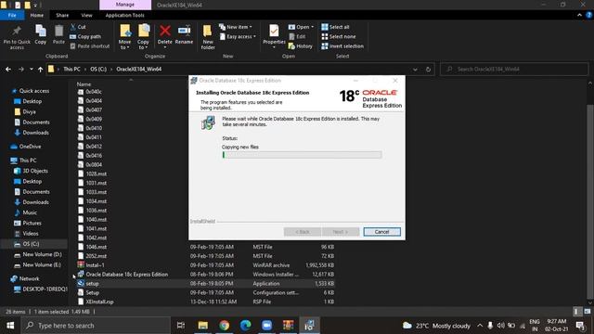Select the 'Oracle Database 18c Express Edition' file

[x=126, y=275]
